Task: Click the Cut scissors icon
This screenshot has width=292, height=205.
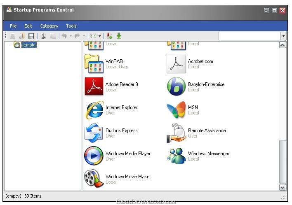Action: (x=43, y=36)
